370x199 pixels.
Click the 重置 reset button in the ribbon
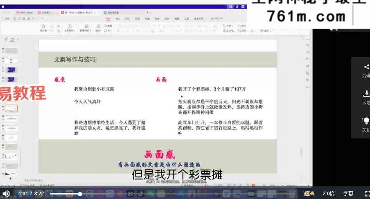[x=108, y=26]
